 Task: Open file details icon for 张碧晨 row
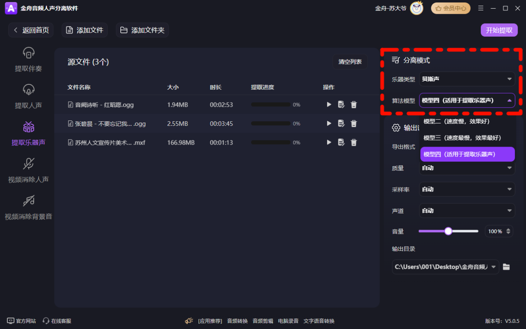coord(341,123)
